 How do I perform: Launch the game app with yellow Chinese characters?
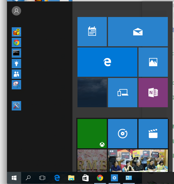16,32
